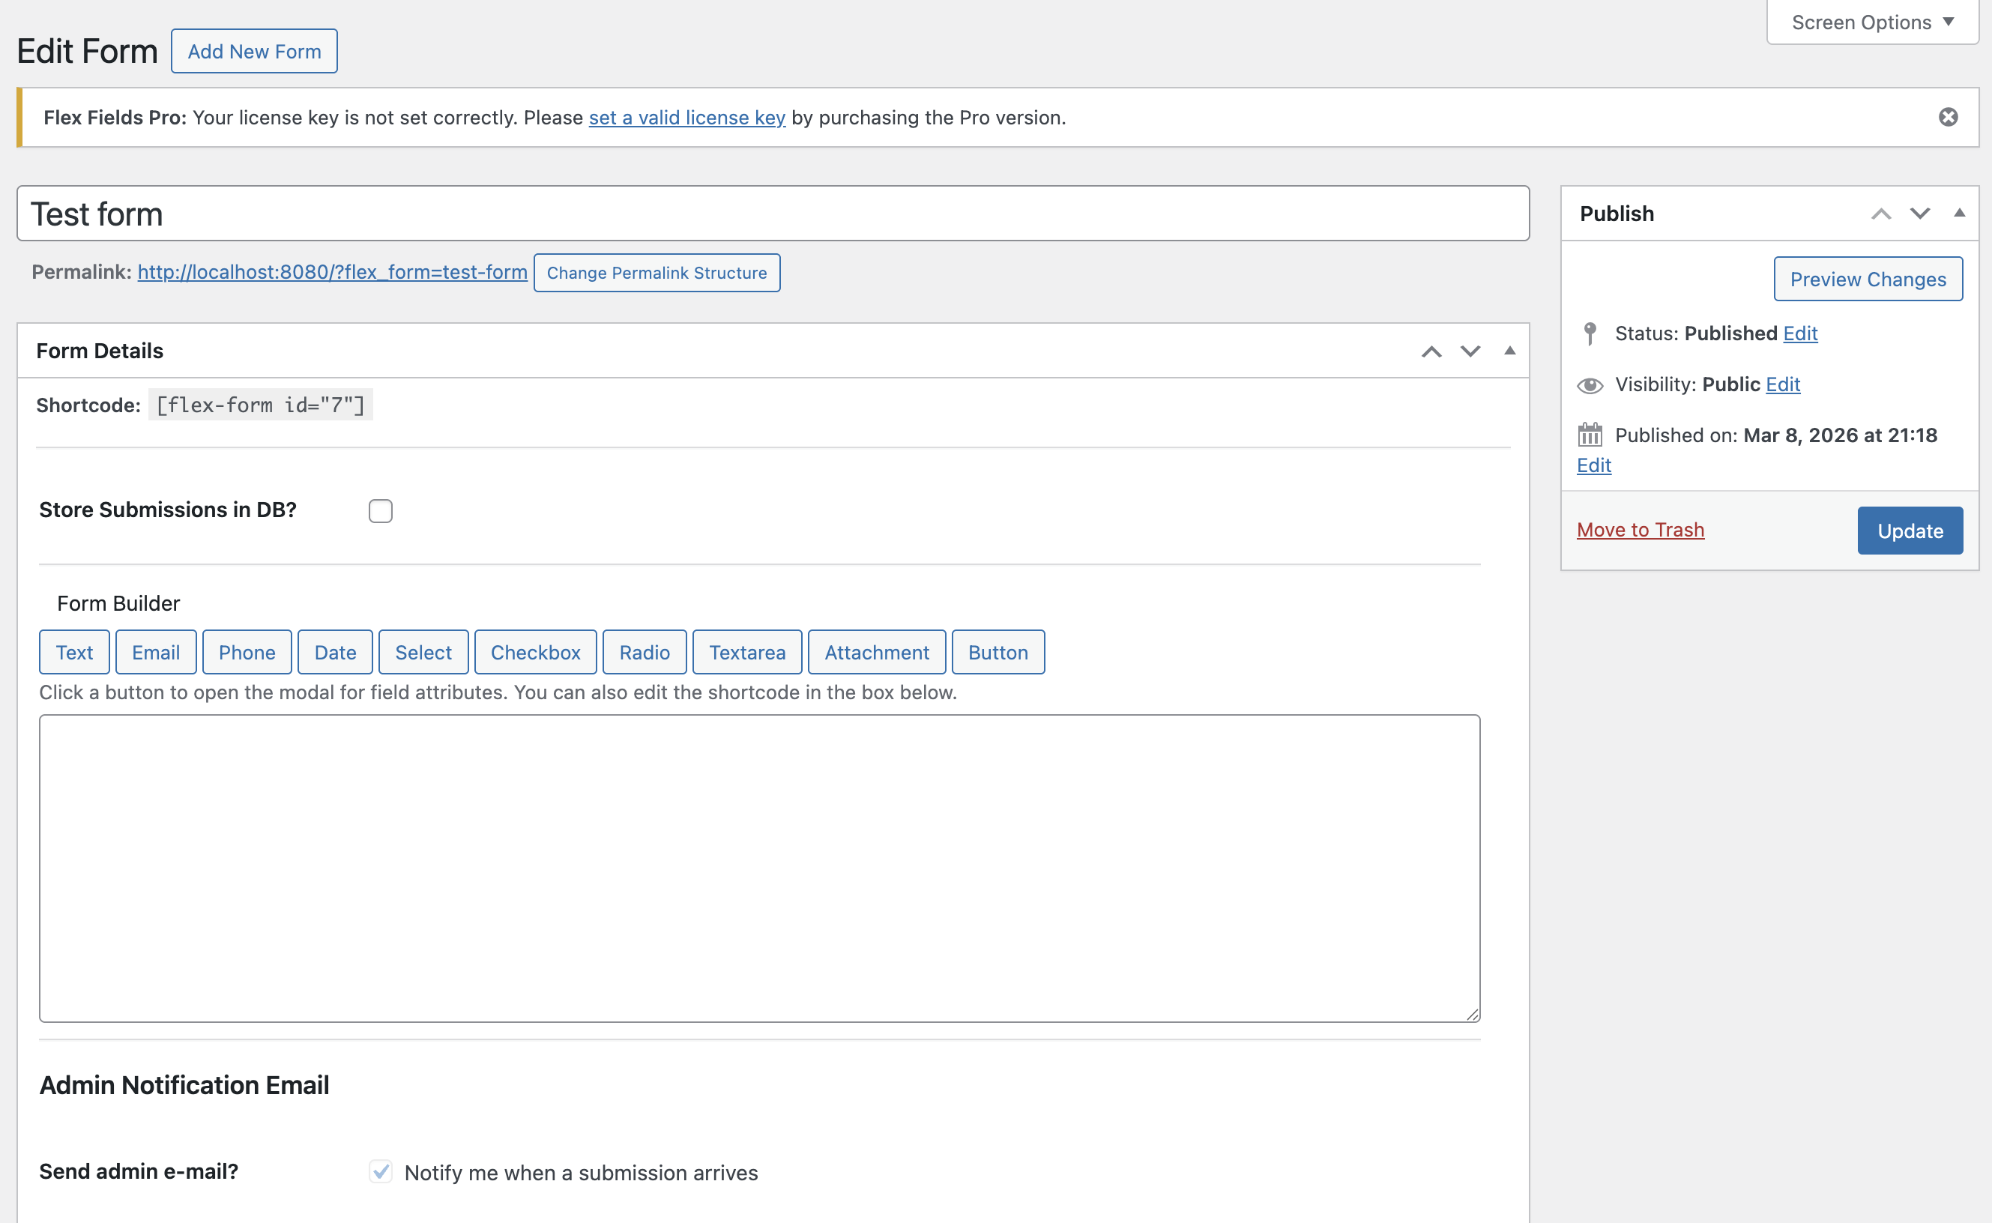The height and width of the screenshot is (1223, 1992).
Task: Click the key icon next to Status
Action: (x=1590, y=333)
